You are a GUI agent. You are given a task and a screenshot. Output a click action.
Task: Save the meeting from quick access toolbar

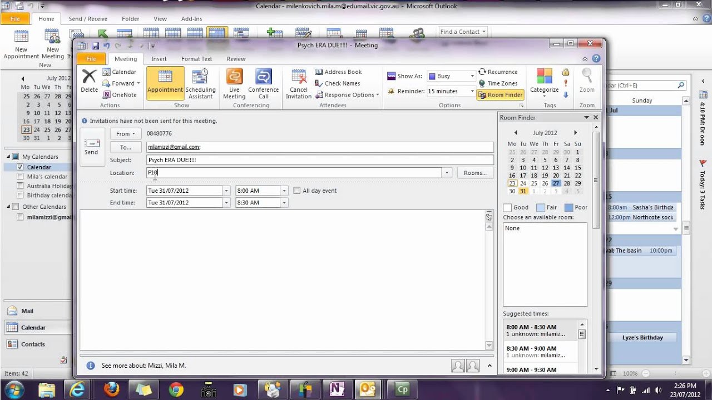[95, 46]
